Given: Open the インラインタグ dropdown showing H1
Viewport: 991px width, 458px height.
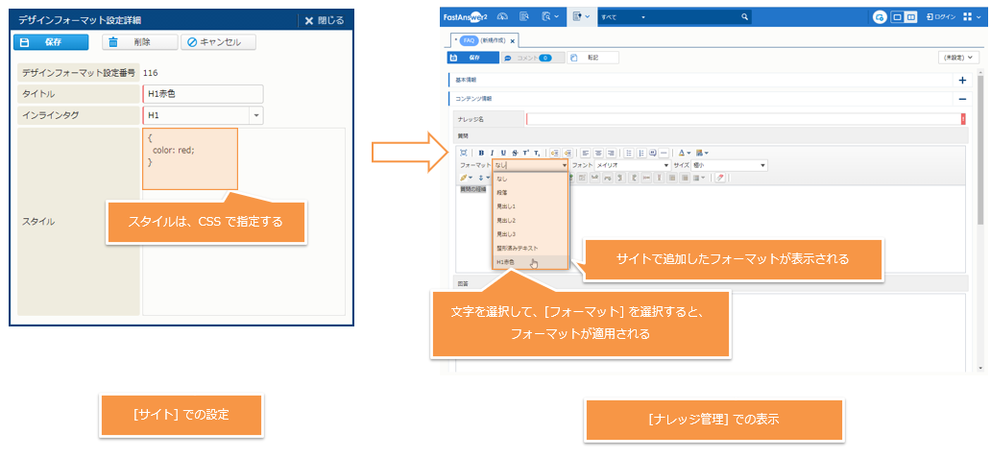Looking at the screenshot, I should coord(255,115).
